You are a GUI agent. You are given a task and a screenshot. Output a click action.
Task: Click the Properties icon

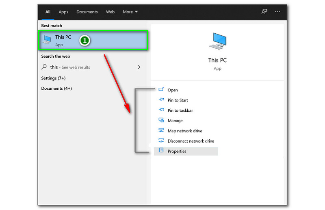tap(161, 151)
